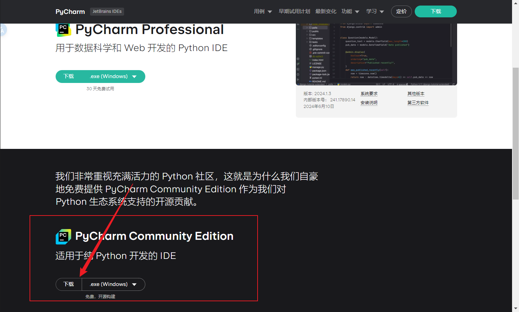Click the PyCharm wordmark in the header
Image resolution: width=519 pixels, height=312 pixels.
click(70, 11)
